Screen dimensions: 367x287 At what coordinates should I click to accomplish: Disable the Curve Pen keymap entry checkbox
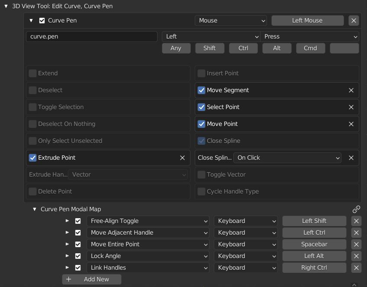pyautogui.click(x=42, y=20)
